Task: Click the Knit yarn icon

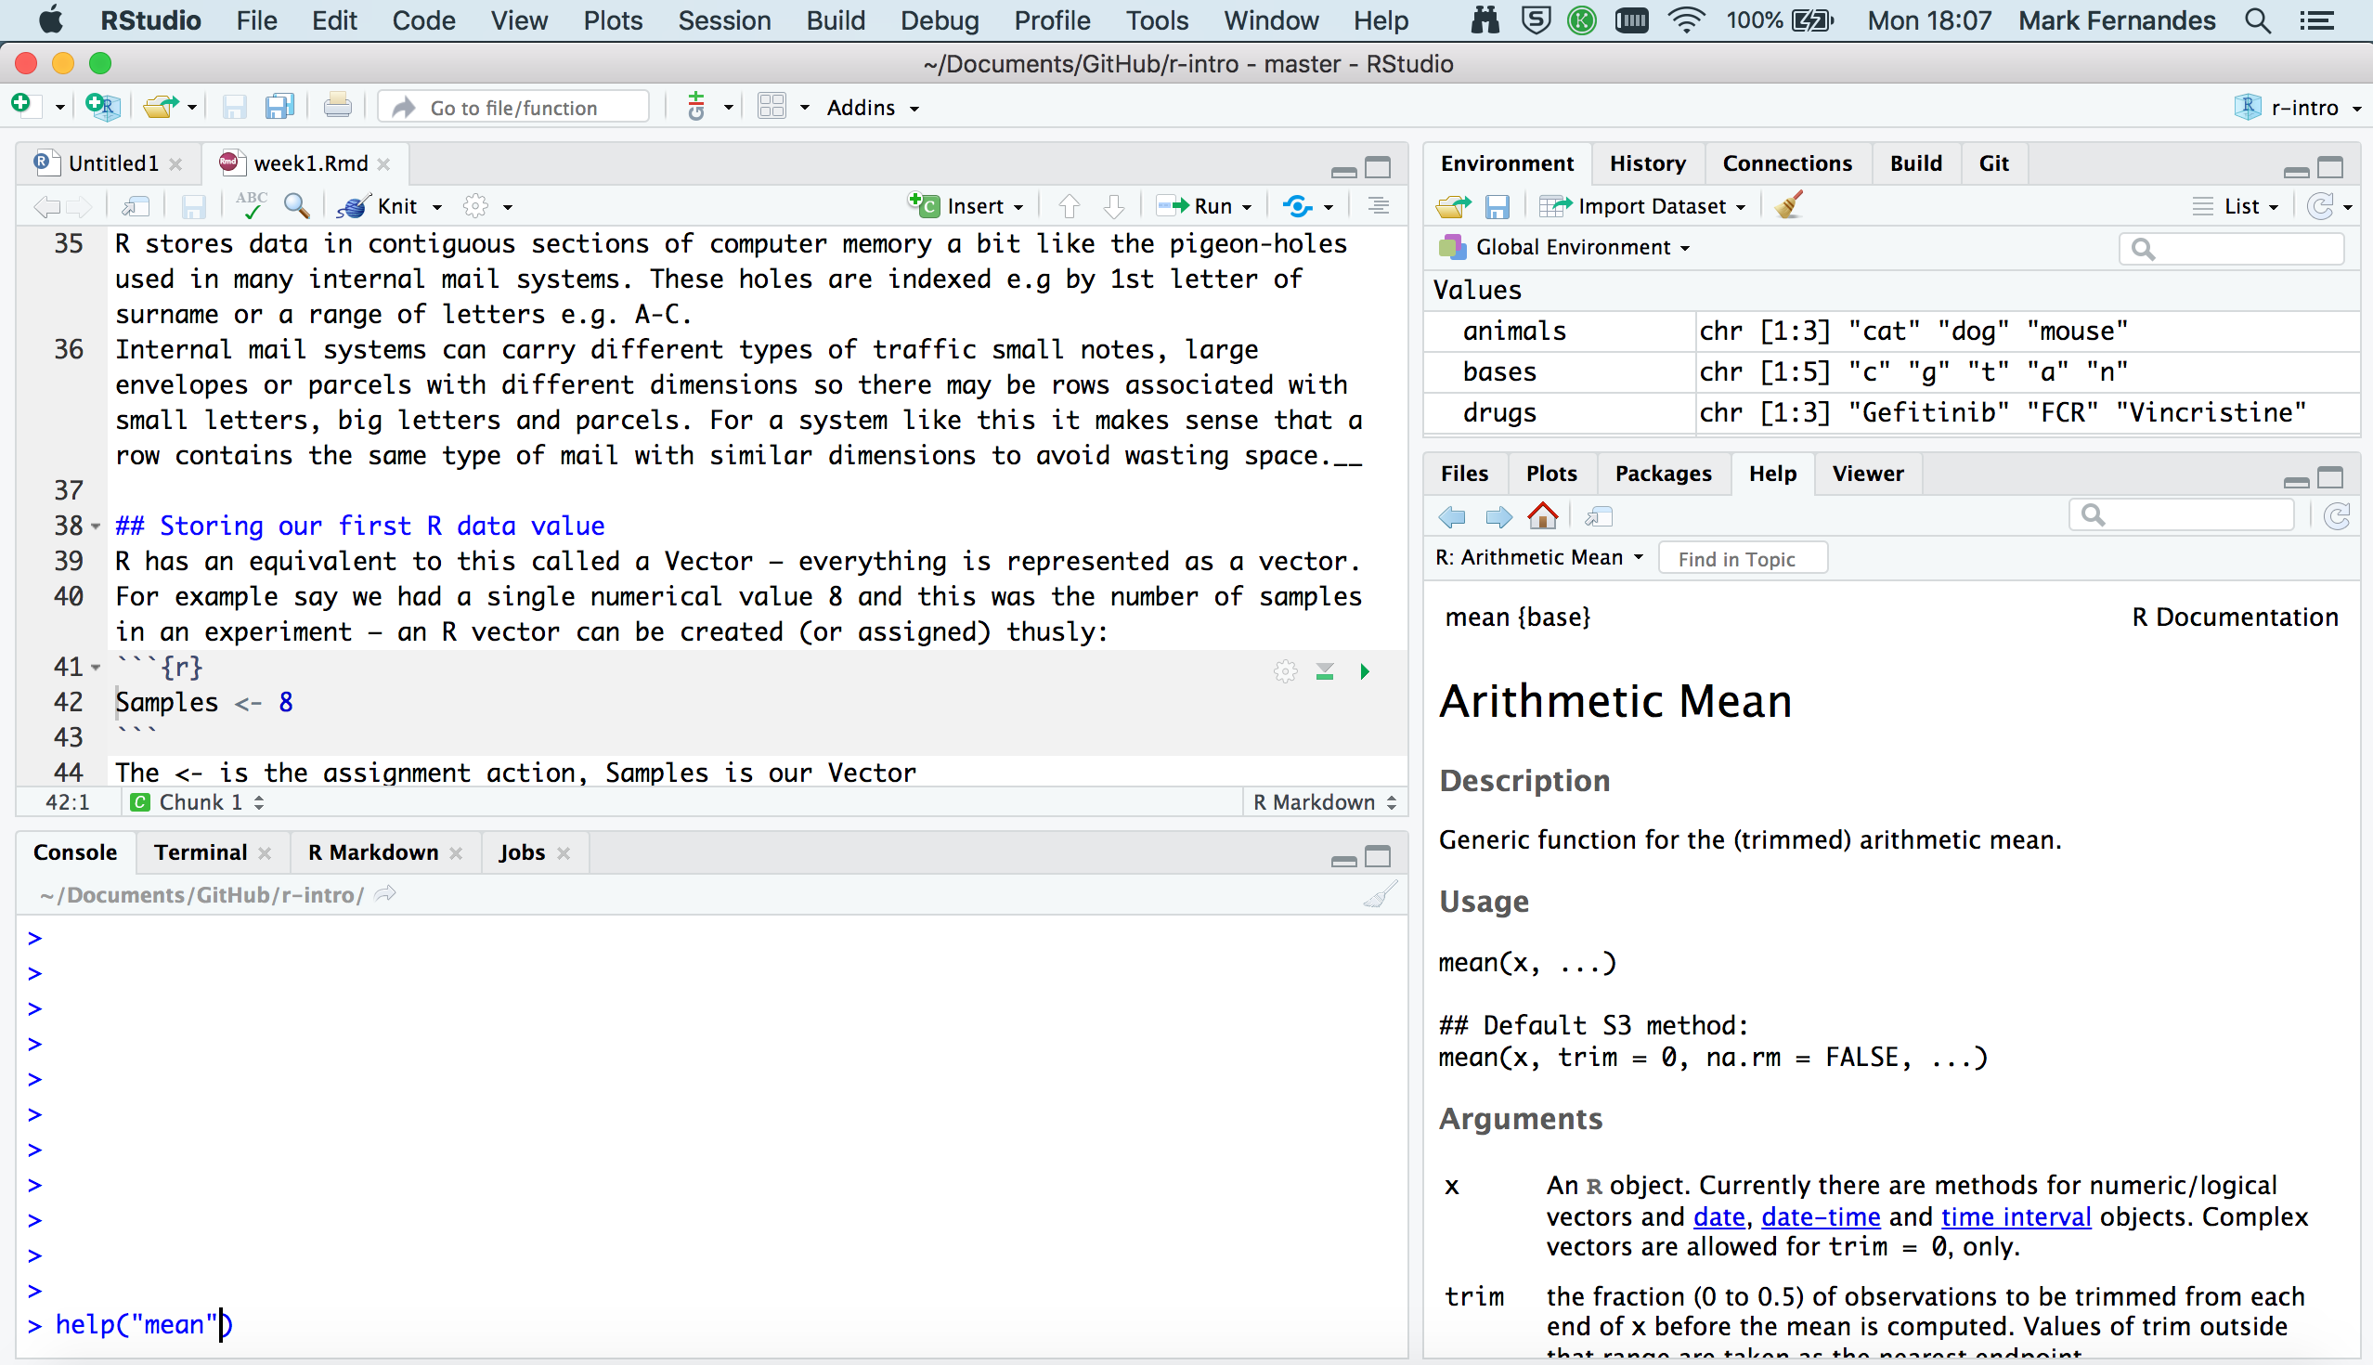Action: click(354, 205)
